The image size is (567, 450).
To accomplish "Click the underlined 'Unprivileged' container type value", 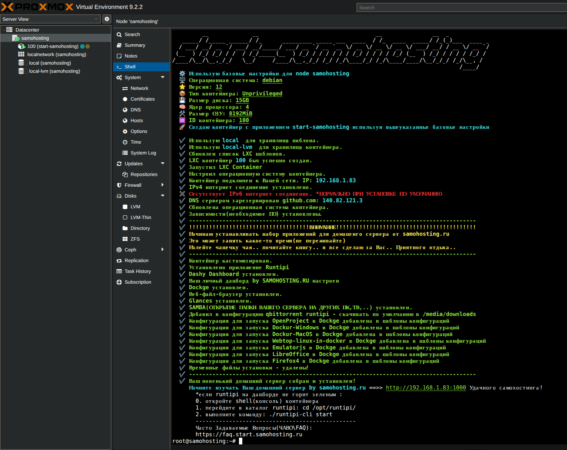I will [262, 94].
